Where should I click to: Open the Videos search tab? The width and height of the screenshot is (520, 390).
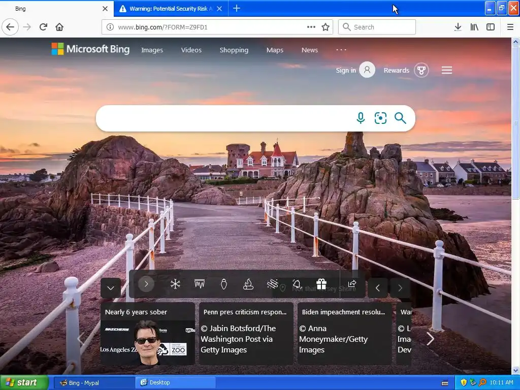(x=191, y=50)
